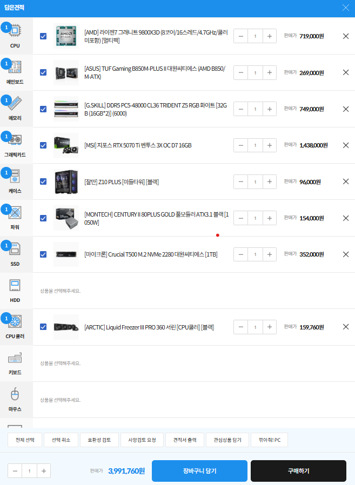Remove the ASUS TUF B850M-PLUS item
Image resolution: width=355 pixels, height=485 pixels.
pyautogui.click(x=346, y=72)
